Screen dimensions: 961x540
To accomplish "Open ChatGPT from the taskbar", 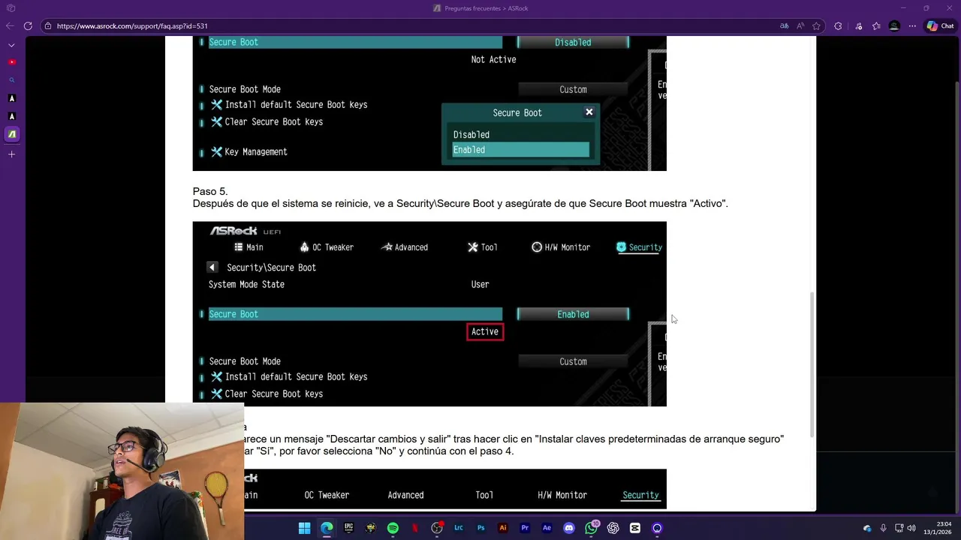I will (x=613, y=528).
